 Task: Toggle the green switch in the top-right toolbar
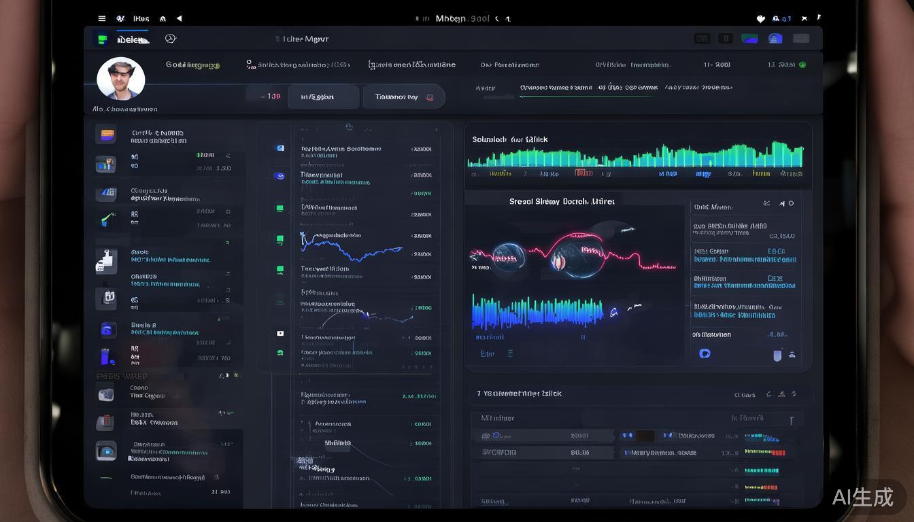coord(749,39)
